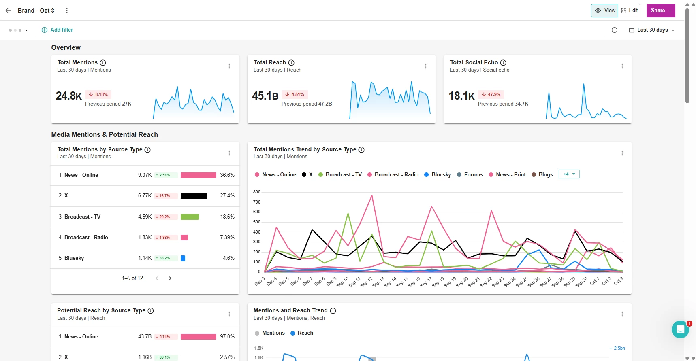Click Add filter
696x361 pixels.
pos(58,30)
